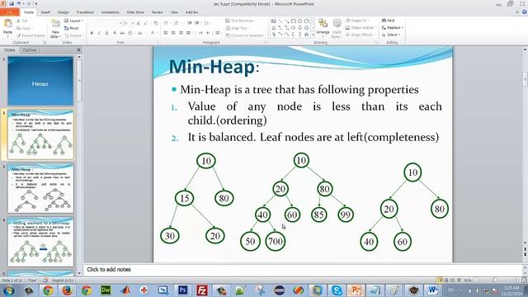This screenshot has height=297, width=528.
Task: Open the Layout dropdown
Action: point(73,21)
